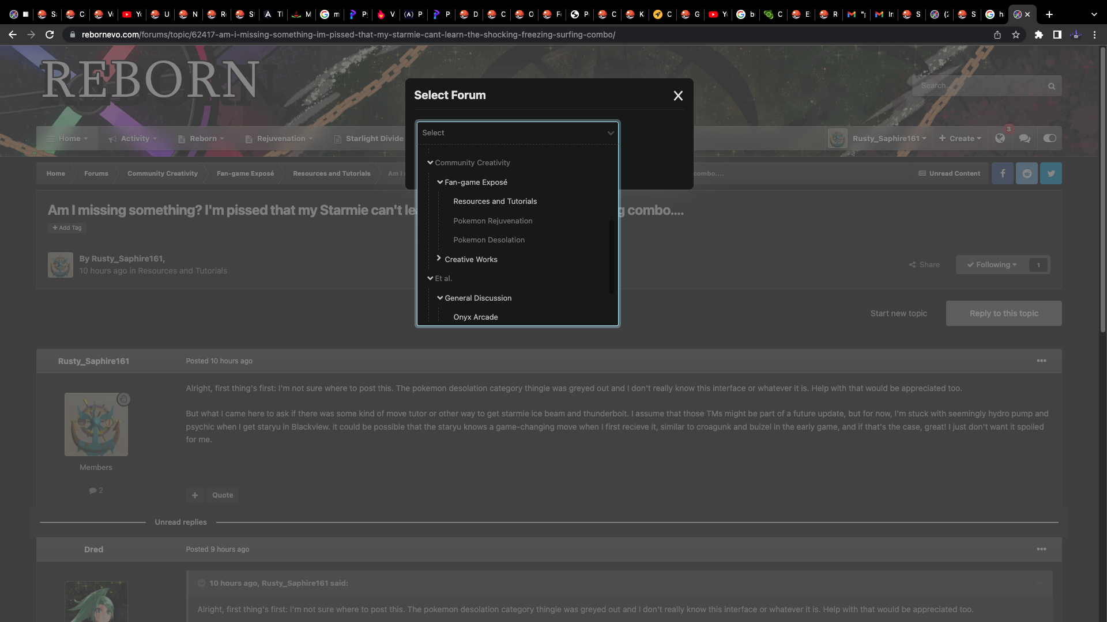Viewport: 1107px width, 622px height.
Task: Choose Onyx Arcade forum
Action: (x=475, y=317)
